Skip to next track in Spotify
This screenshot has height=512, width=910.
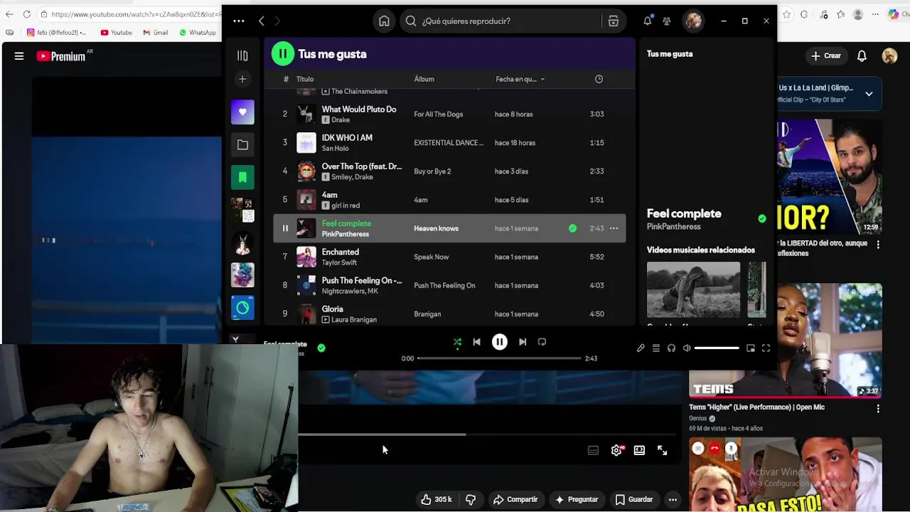(x=523, y=342)
